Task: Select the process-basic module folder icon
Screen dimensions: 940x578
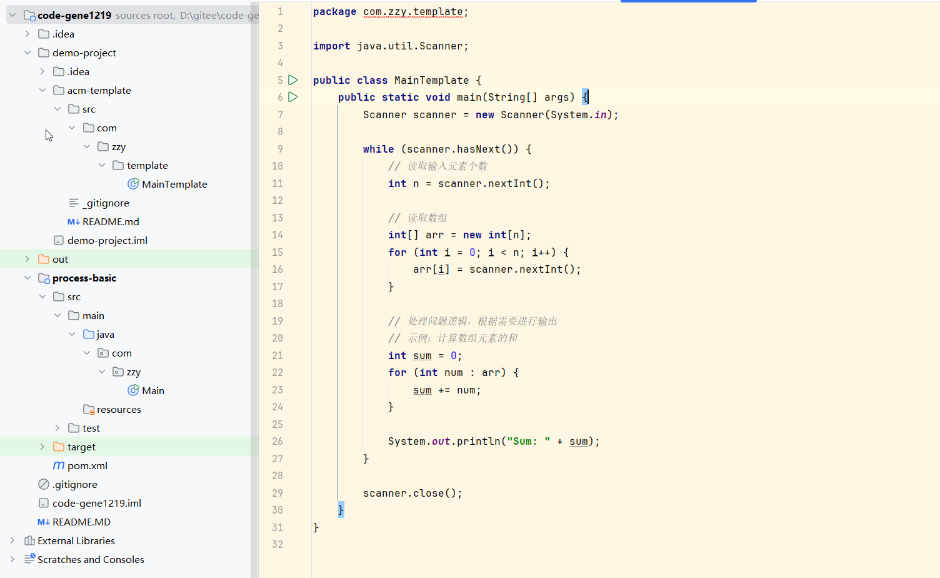Action: pyautogui.click(x=44, y=278)
